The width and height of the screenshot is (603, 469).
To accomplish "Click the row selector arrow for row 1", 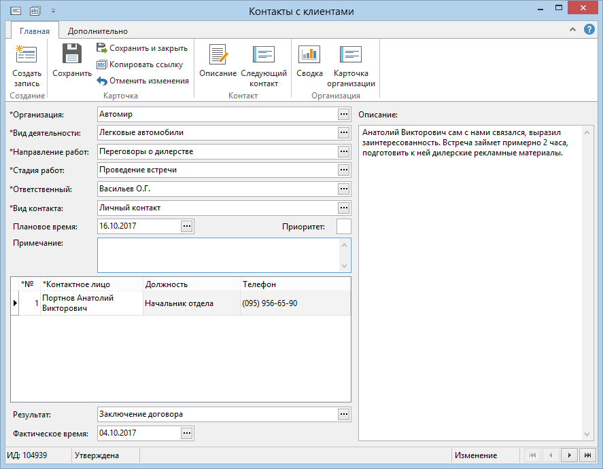I will tap(15, 303).
